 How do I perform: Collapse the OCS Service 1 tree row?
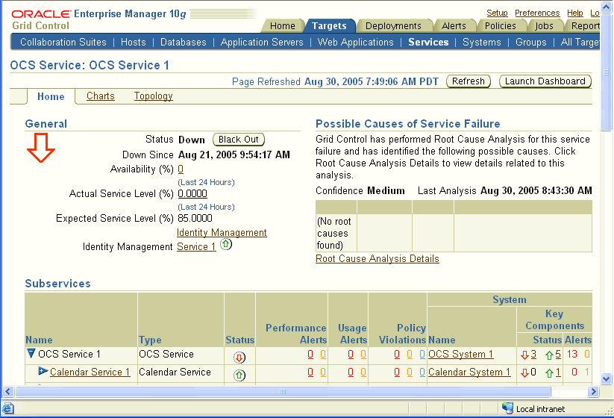click(x=31, y=355)
